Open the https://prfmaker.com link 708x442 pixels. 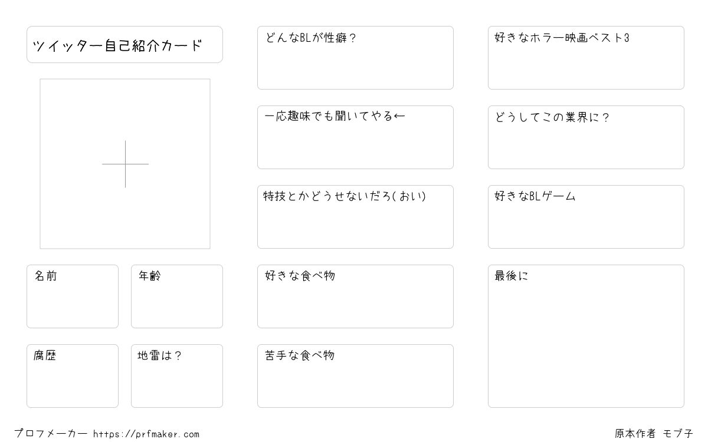tap(146, 434)
